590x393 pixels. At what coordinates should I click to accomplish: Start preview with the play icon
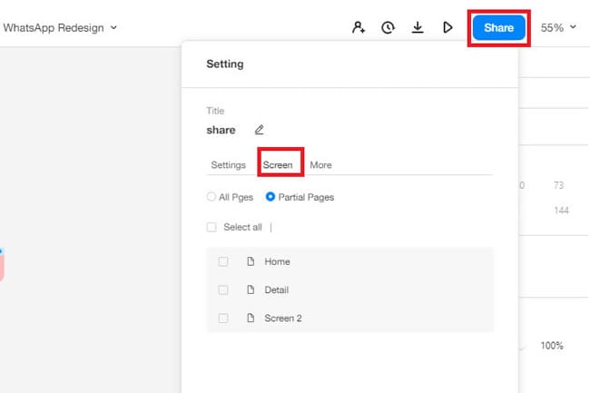pos(447,27)
